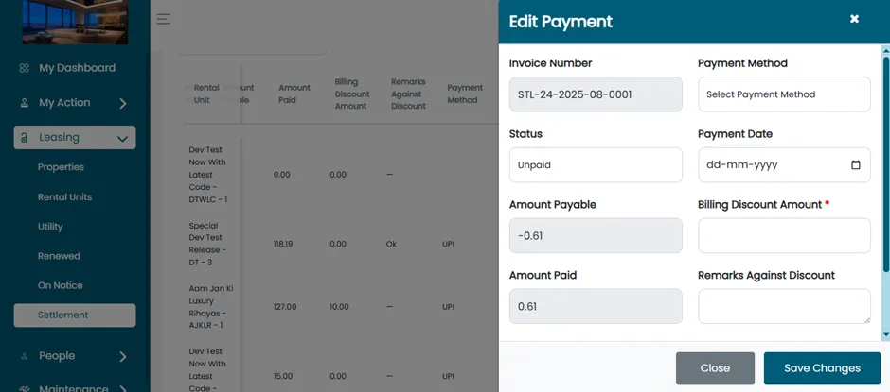Close the Edit Payment panel with X
This screenshot has height=392, width=890.
pos(854,19)
